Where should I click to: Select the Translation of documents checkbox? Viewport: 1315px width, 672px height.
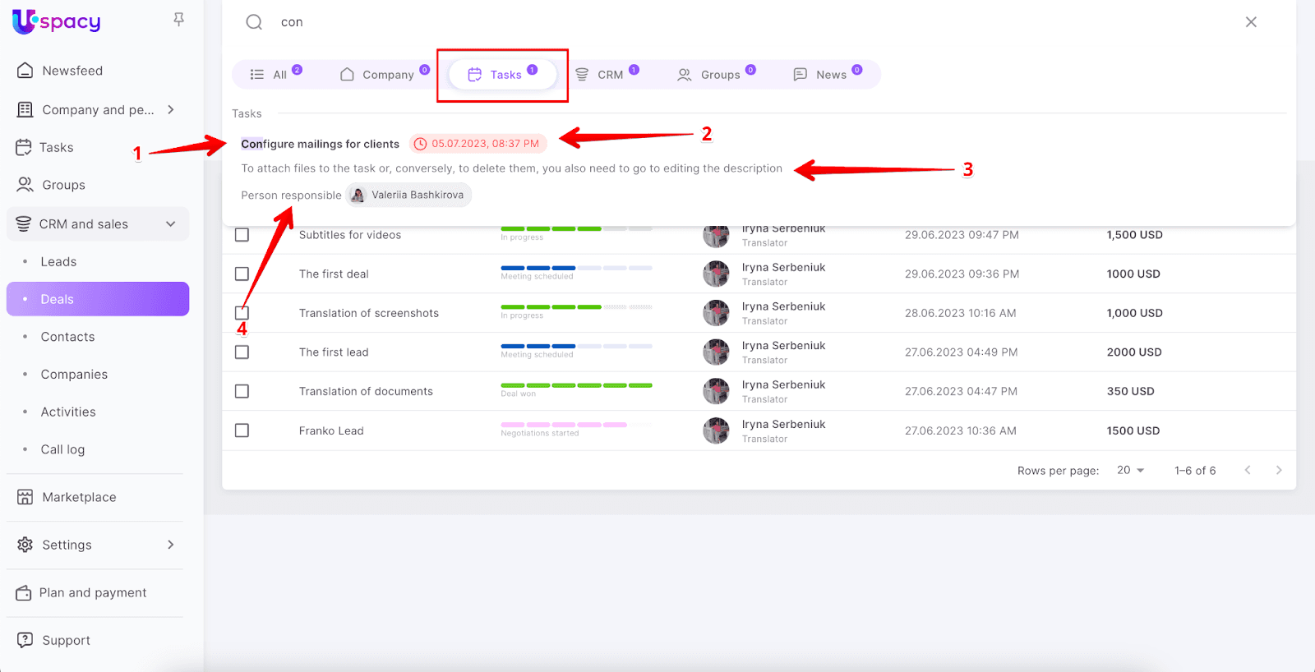pyautogui.click(x=242, y=391)
